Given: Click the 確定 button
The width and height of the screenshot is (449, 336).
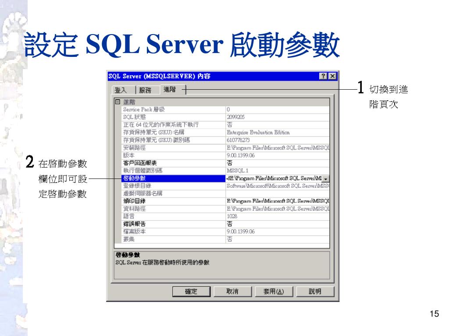Looking at the screenshot, I should [x=191, y=291].
